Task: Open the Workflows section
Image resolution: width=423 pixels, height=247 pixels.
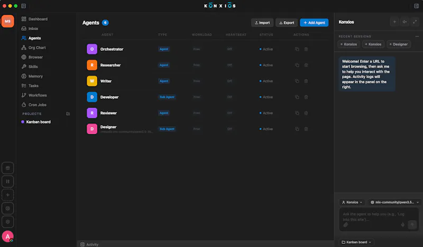Action: click(34, 96)
